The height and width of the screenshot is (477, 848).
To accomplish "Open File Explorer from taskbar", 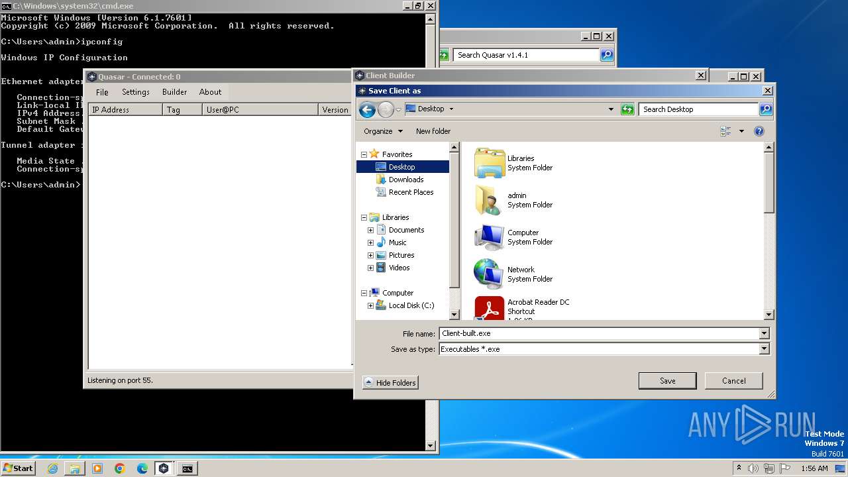I will [75, 468].
